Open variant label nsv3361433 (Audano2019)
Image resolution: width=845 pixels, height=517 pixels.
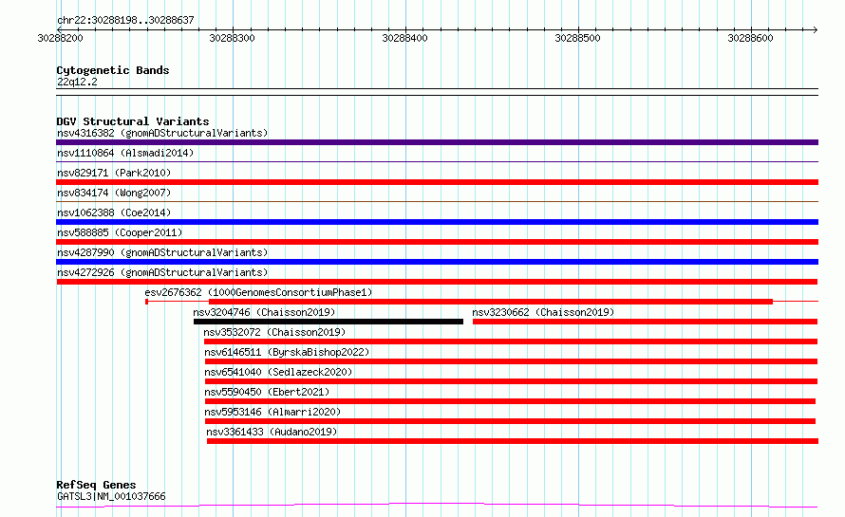point(272,432)
